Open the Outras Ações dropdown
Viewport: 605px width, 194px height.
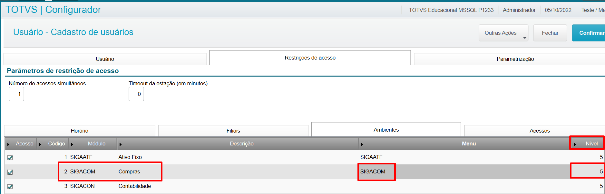point(503,33)
